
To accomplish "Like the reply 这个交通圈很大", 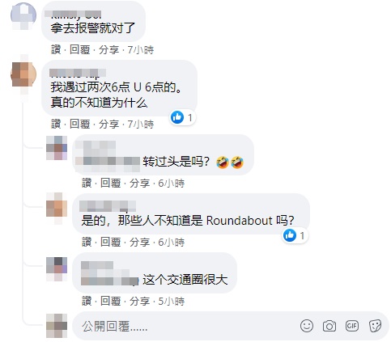I will coord(87,301).
